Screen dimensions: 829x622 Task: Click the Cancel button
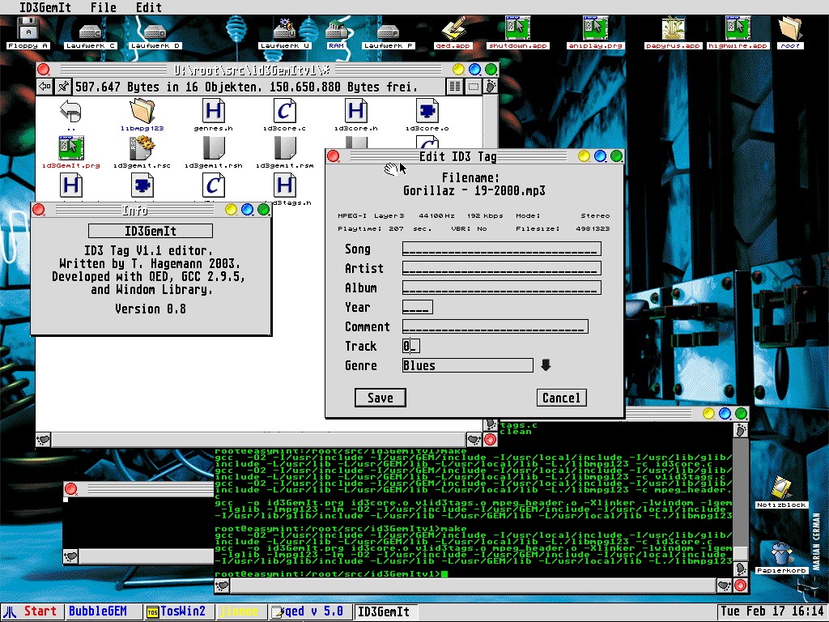(x=562, y=398)
